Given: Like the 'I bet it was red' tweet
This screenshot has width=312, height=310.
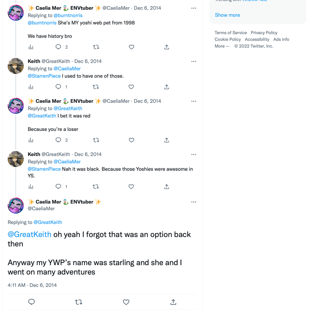Looking at the screenshot, I should [x=131, y=140].
